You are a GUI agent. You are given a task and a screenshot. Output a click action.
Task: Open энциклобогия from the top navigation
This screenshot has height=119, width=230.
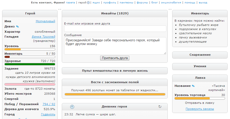[x=171, y=3]
